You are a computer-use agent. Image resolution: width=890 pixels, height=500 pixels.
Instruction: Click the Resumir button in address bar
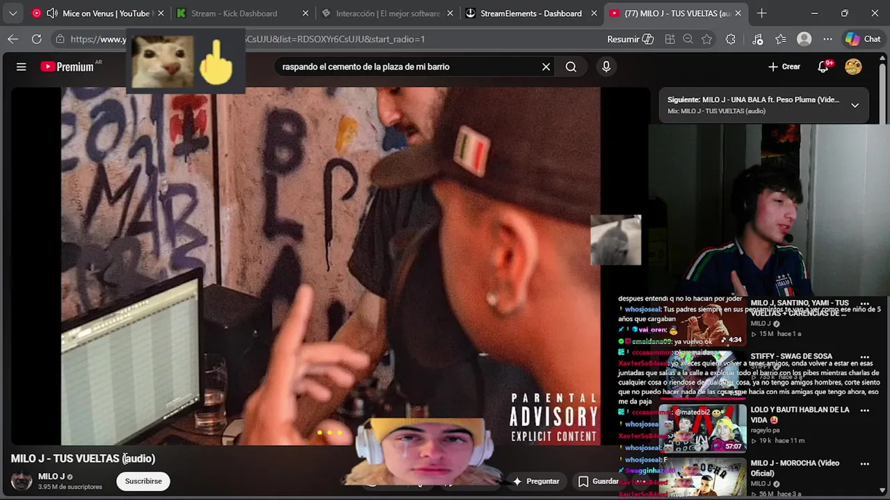(630, 39)
